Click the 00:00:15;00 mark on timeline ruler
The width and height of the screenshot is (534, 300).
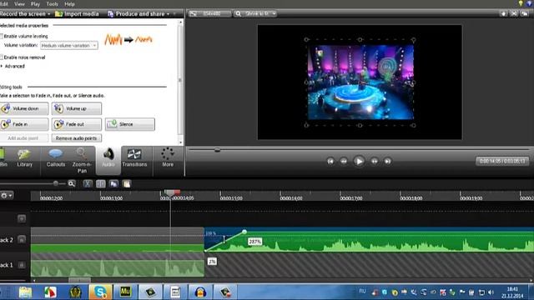pyautogui.click(x=231, y=198)
